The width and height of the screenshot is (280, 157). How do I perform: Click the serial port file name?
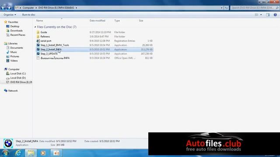[x=45, y=41]
